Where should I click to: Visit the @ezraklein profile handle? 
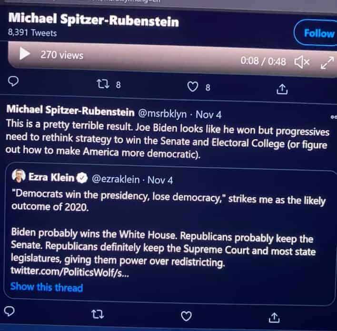pyautogui.click(x=115, y=179)
